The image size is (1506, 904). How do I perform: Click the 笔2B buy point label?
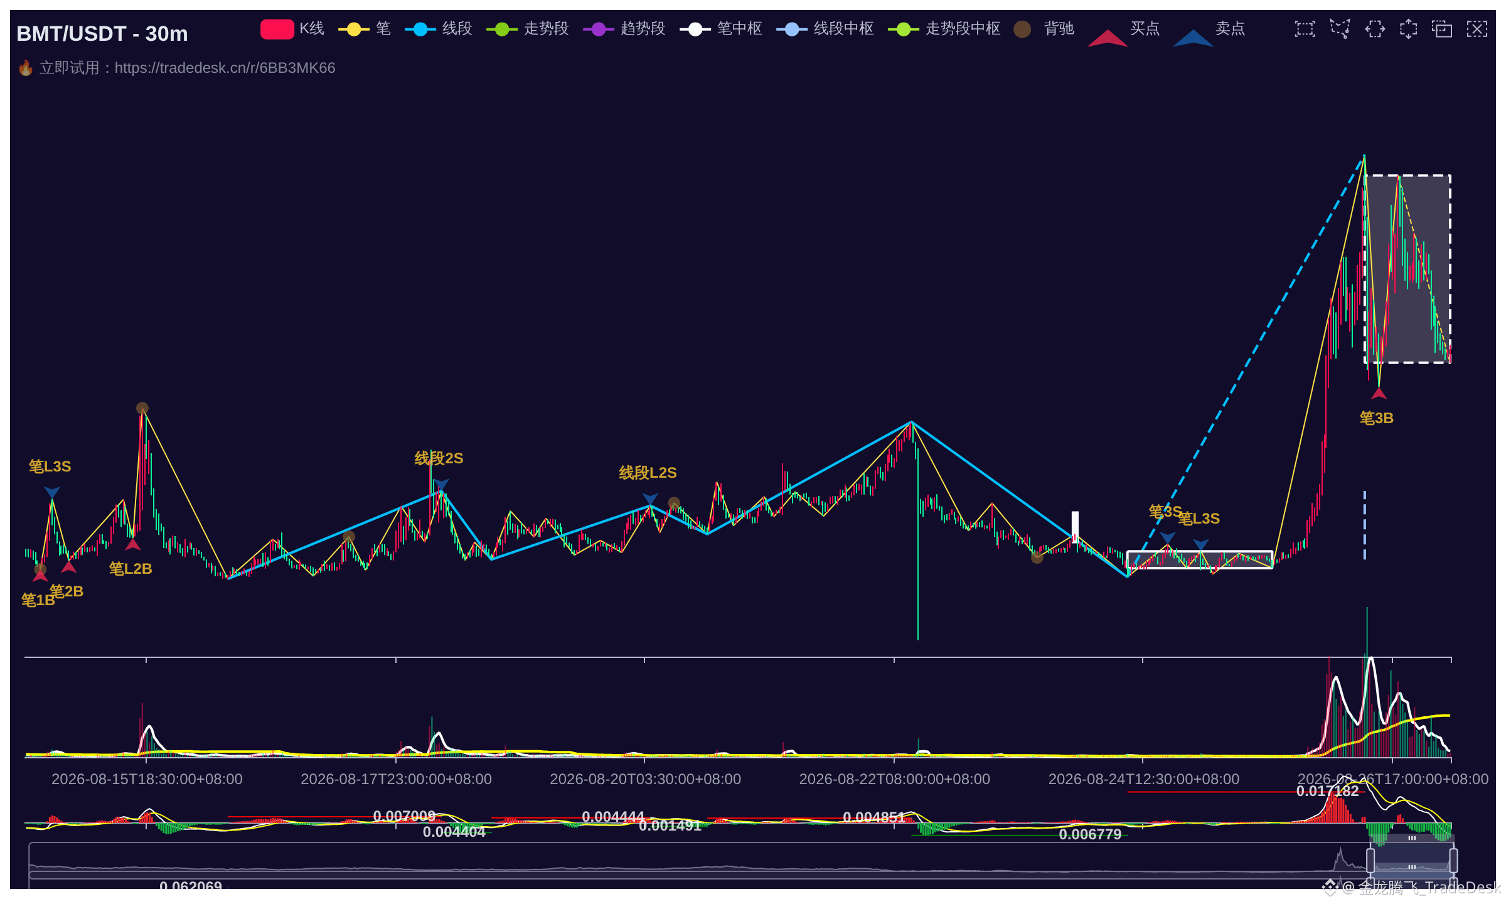[x=67, y=591]
